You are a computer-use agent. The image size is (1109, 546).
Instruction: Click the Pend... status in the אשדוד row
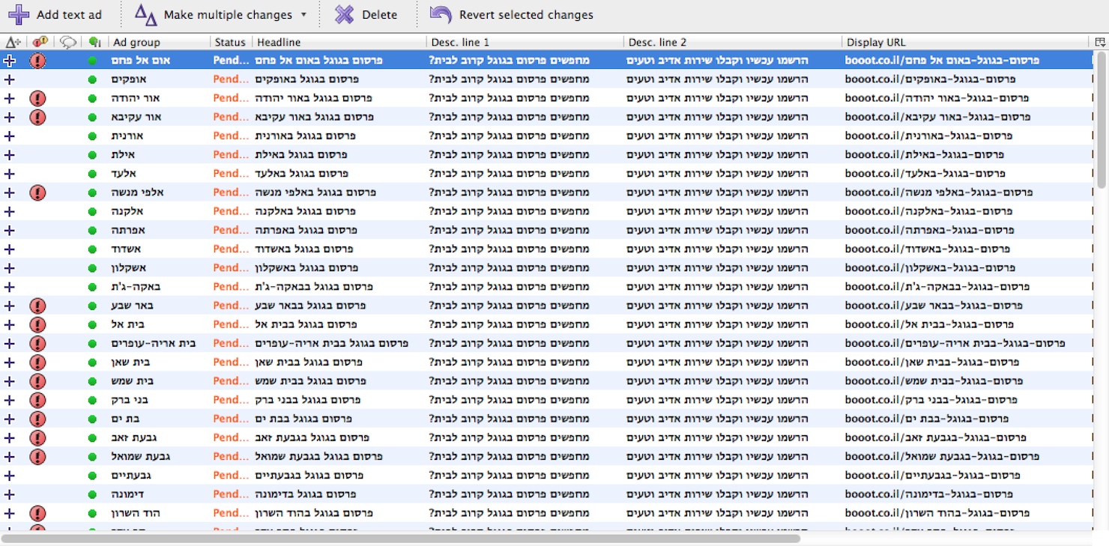(231, 249)
